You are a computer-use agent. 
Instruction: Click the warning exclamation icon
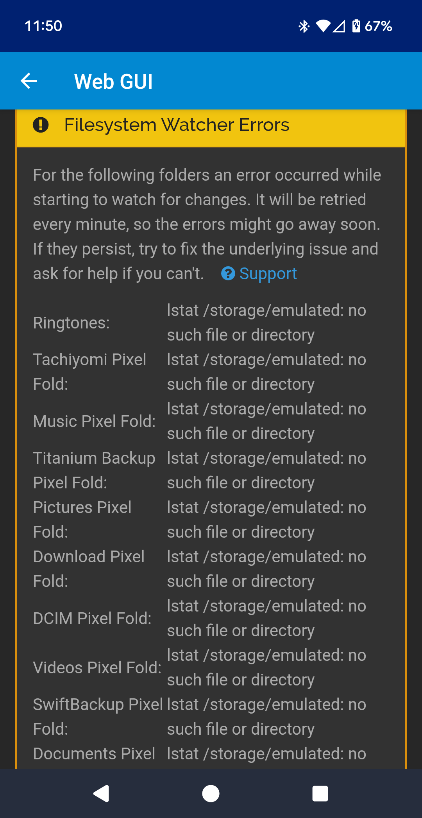pos(41,125)
